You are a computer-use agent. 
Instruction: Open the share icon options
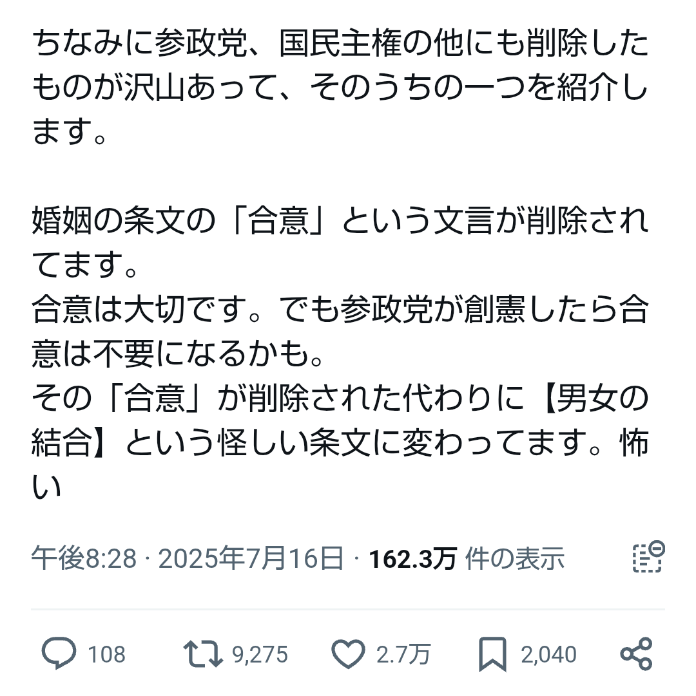[636, 654]
